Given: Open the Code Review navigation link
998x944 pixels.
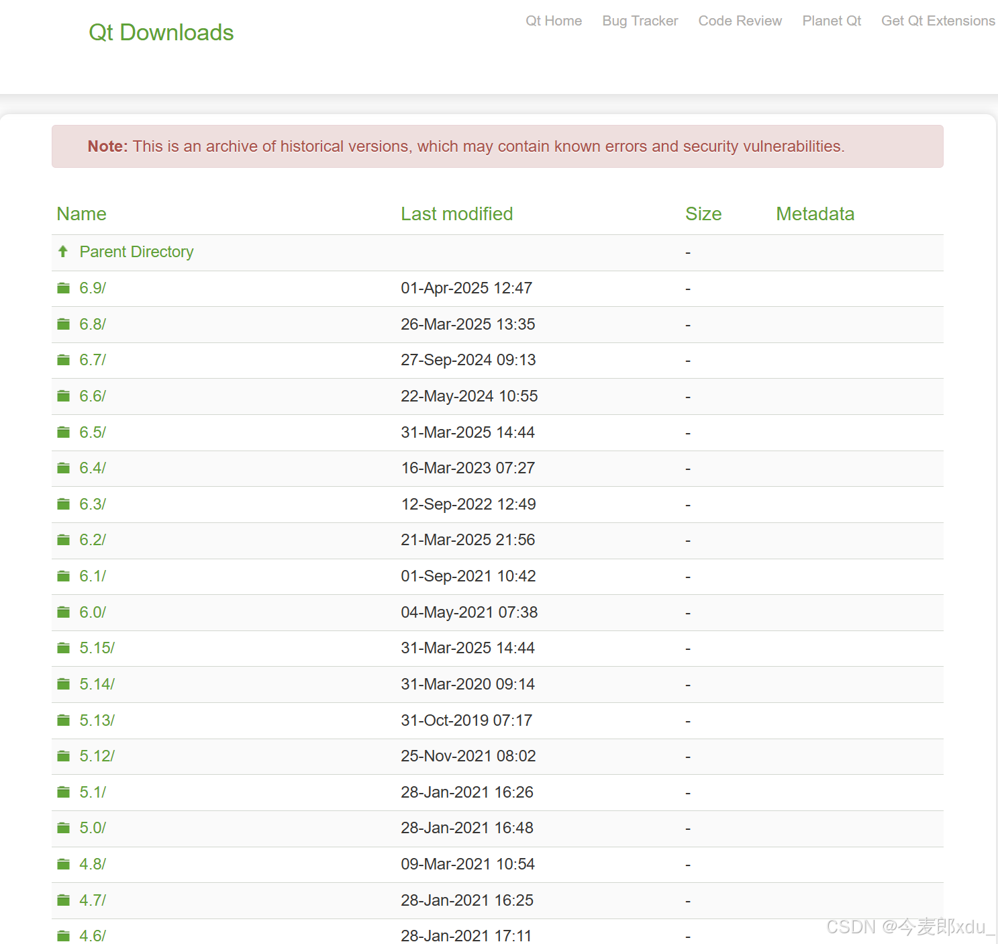Looking at the screenshot, I should tap(740, 21).
